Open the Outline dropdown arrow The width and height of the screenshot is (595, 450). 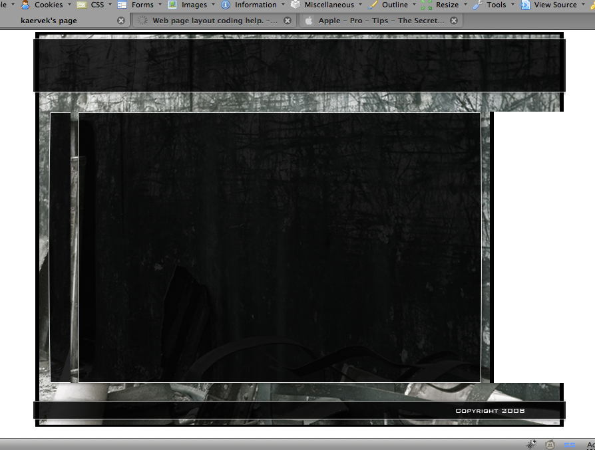tap(414, 5)
